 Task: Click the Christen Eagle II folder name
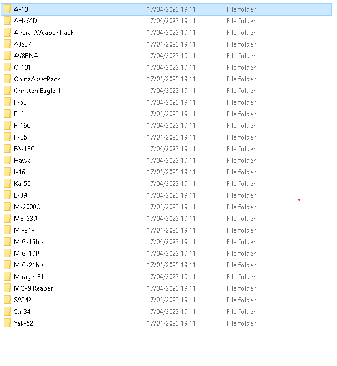(x=37, y=91)
